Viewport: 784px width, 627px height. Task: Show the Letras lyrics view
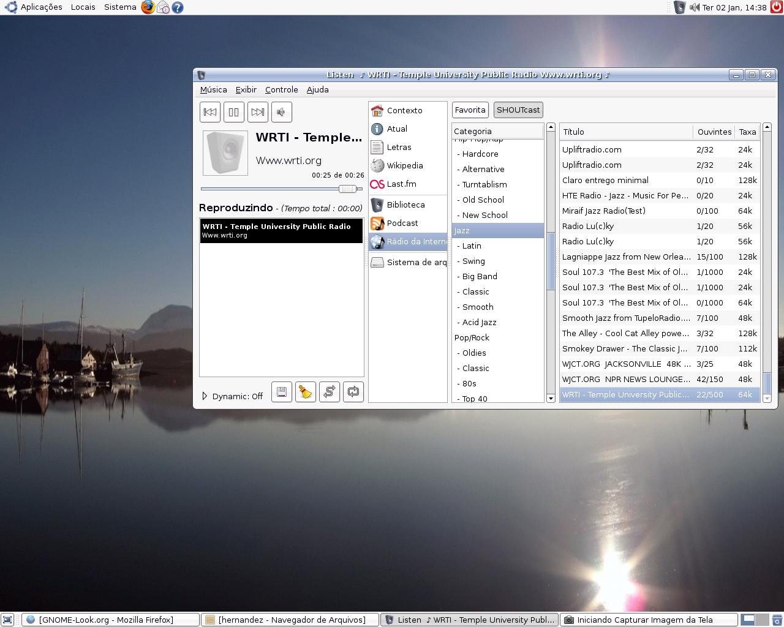(x=408, y=147)
